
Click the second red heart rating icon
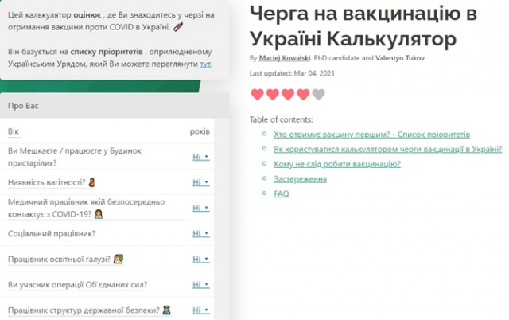(272, 95)
